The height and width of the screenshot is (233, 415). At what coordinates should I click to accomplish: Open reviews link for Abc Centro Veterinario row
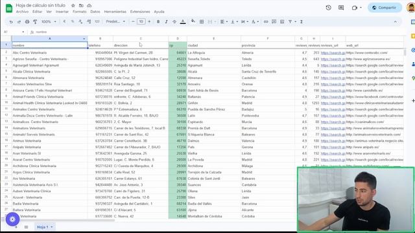click(x=333, y=53)
